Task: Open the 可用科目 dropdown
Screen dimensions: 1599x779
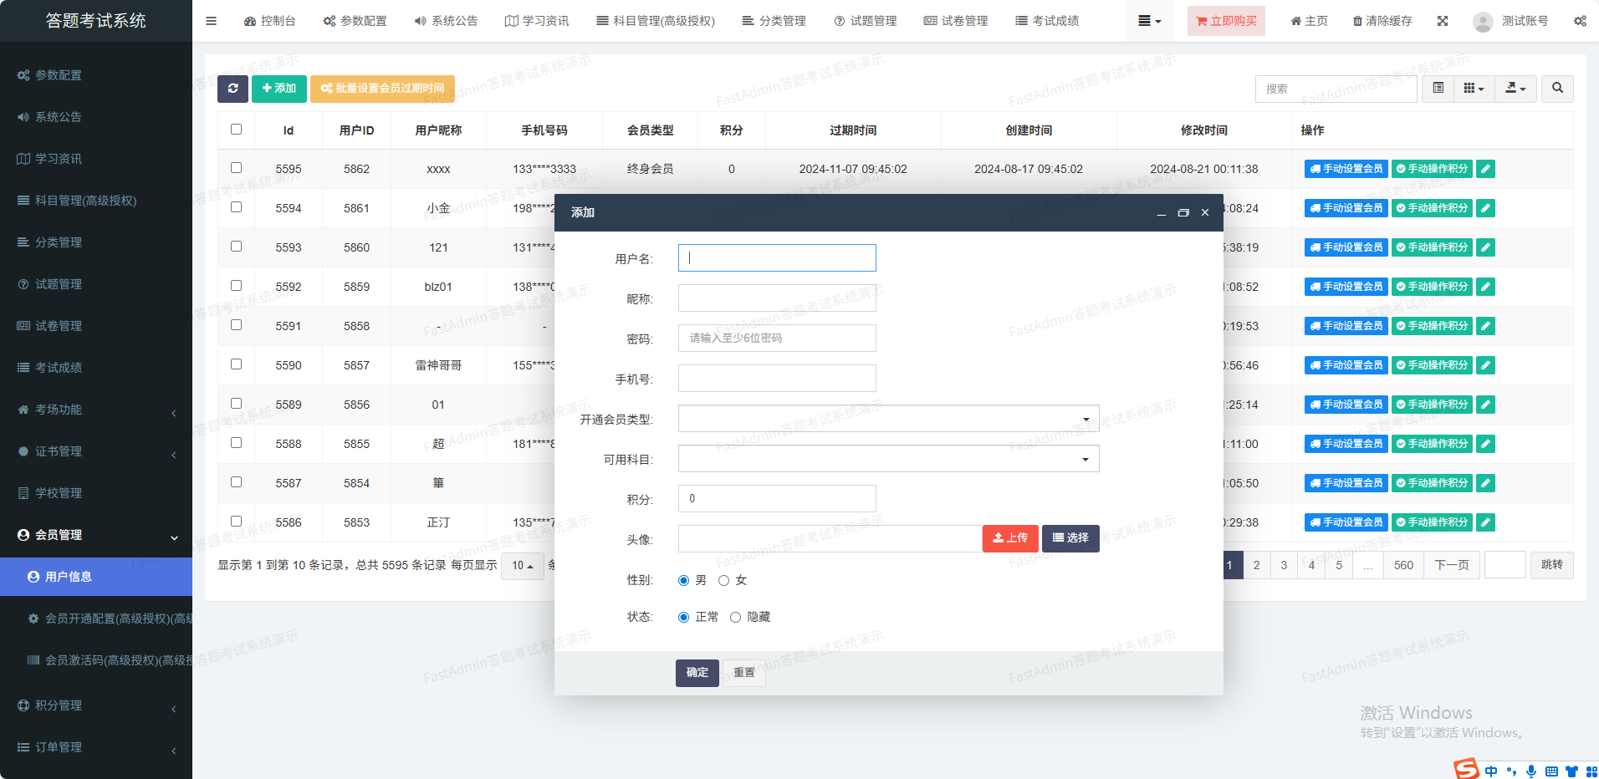Action: pos(888,459)
